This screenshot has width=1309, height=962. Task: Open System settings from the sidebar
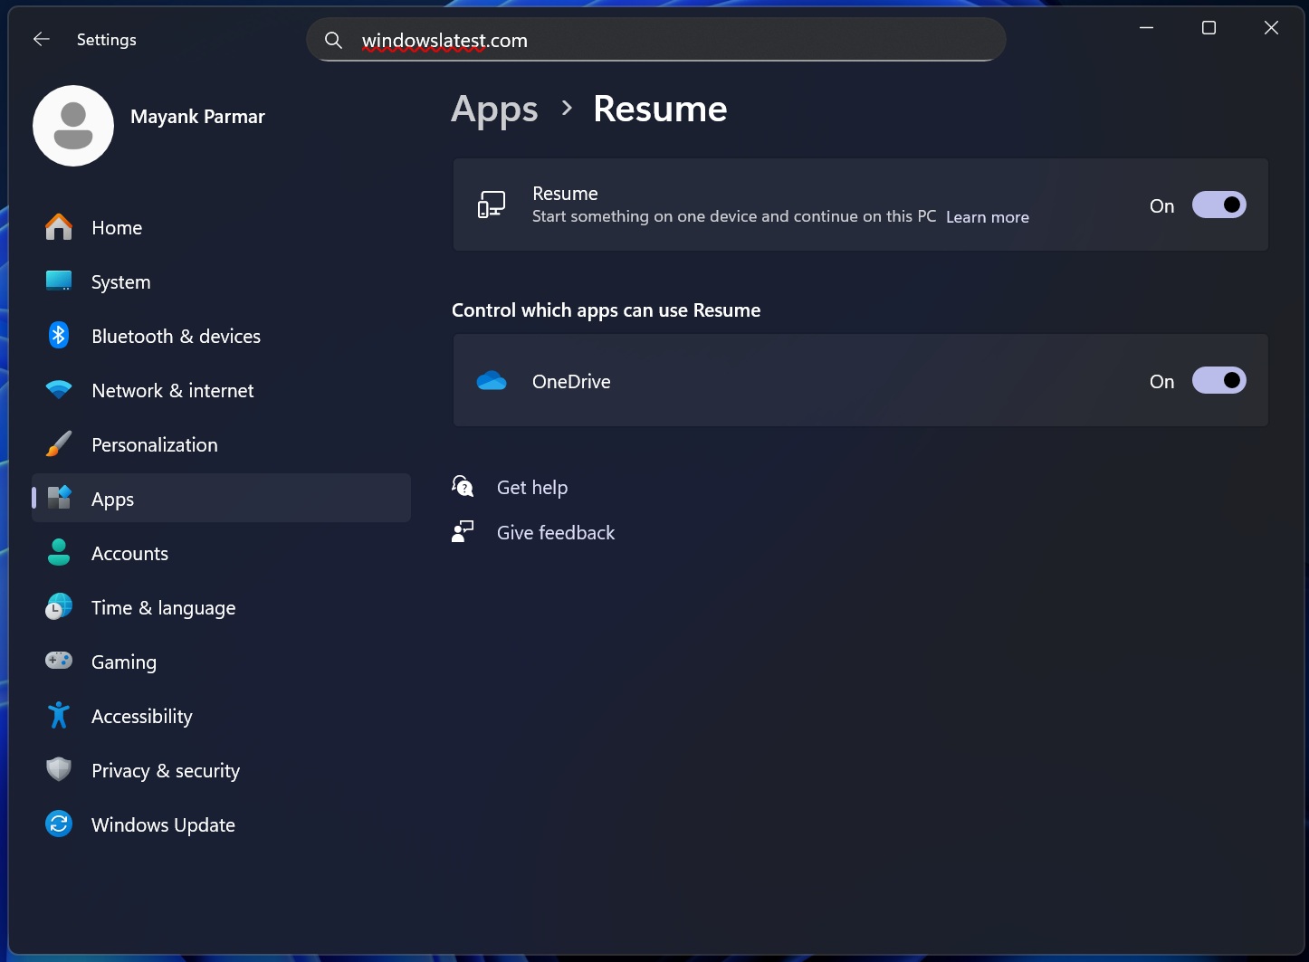pos(120,281)
